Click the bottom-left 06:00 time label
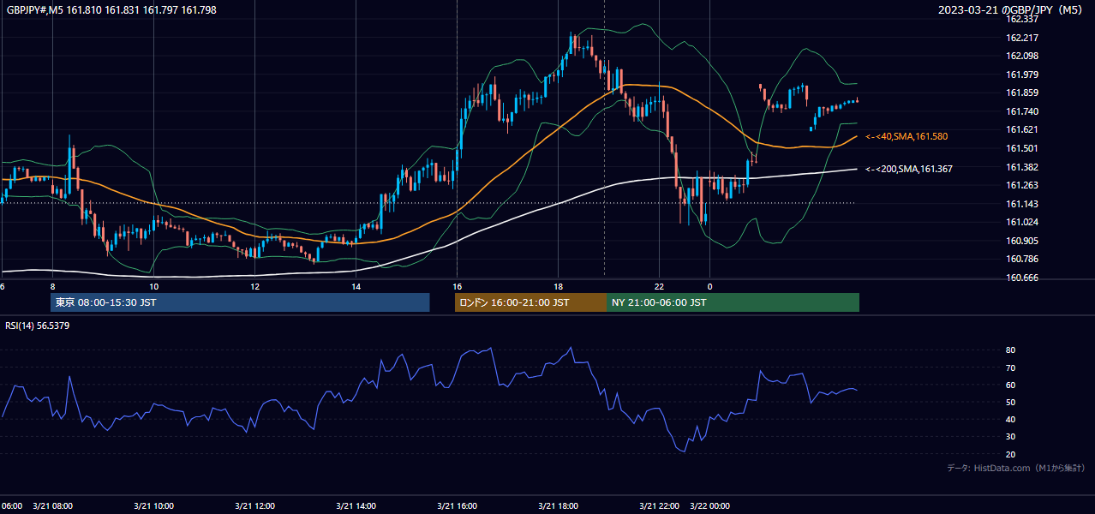Image resolution: width=1095 pixels, height=514 pixels. coord(12,506)
